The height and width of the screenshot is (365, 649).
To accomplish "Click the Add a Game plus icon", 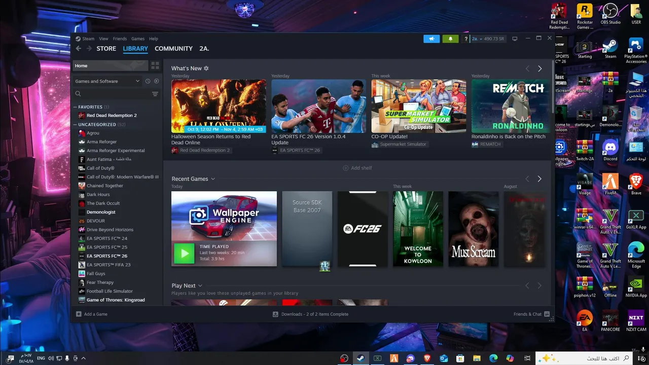I will [79, 314].
